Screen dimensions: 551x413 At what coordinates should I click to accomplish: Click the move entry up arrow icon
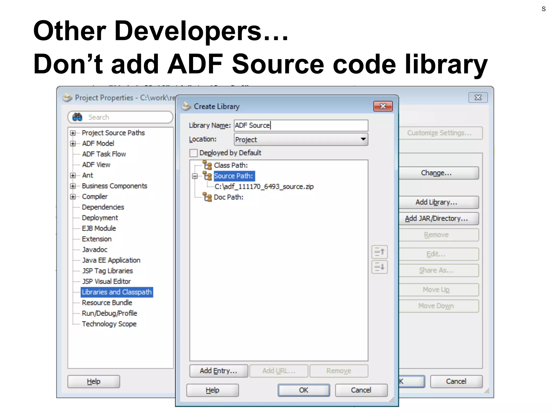coord(380,252)
